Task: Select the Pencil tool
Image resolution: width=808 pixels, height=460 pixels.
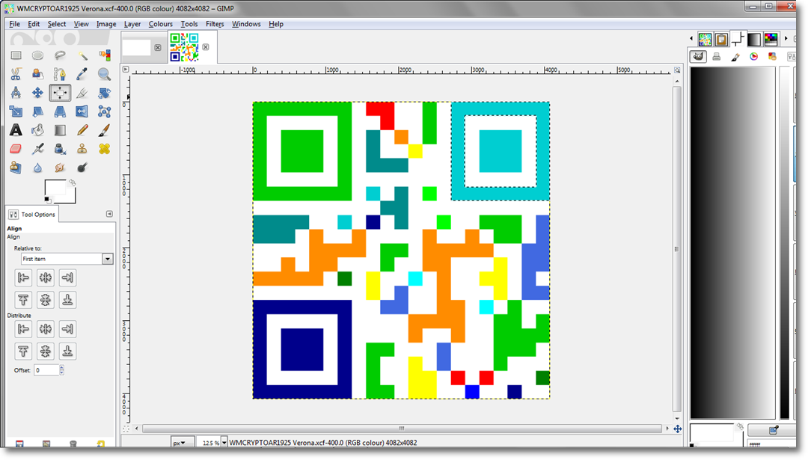Action: pyautogui.click(x=82, y=130)
